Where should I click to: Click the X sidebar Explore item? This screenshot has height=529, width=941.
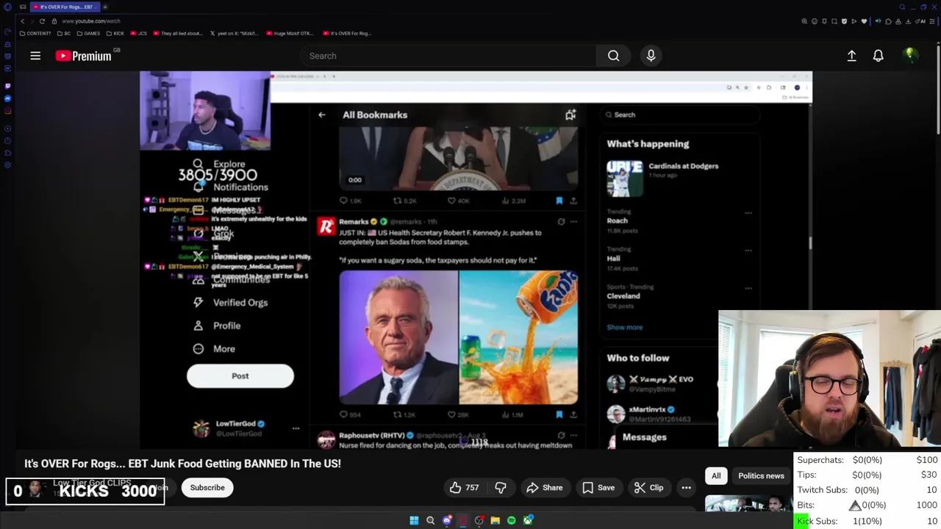pos(220,165)
